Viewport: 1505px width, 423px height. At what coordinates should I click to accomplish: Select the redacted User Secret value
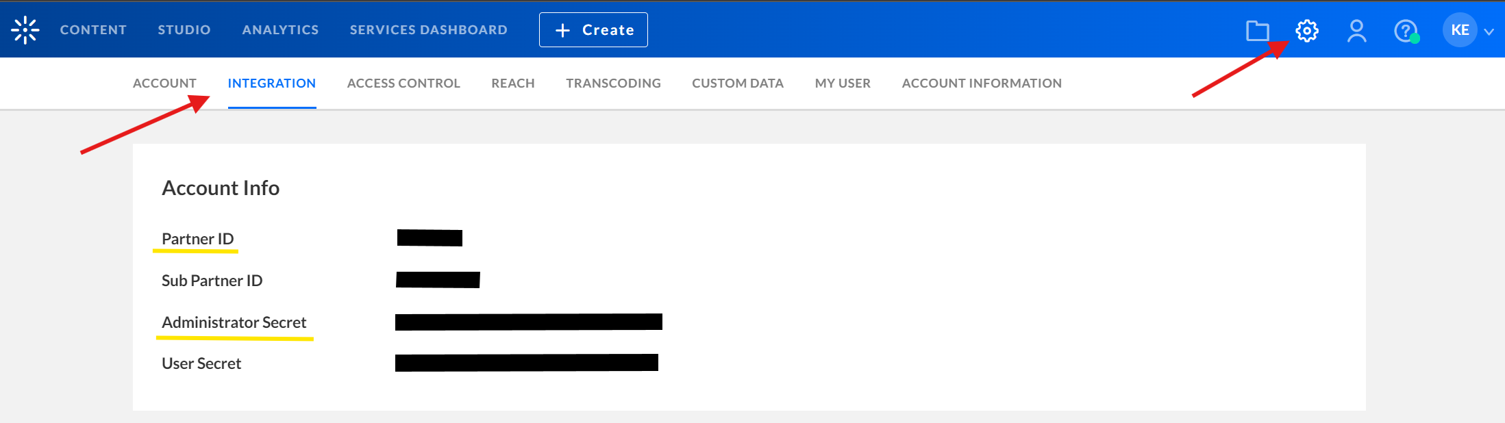(527, 363)
